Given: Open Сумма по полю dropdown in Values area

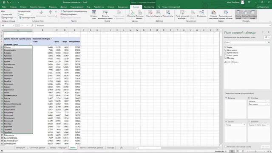Looking at the screenshot, I should [268, 125].
